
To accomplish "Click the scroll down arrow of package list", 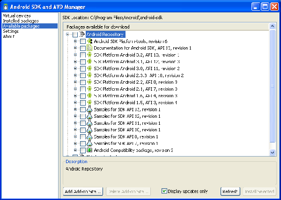I will [273, 152].
